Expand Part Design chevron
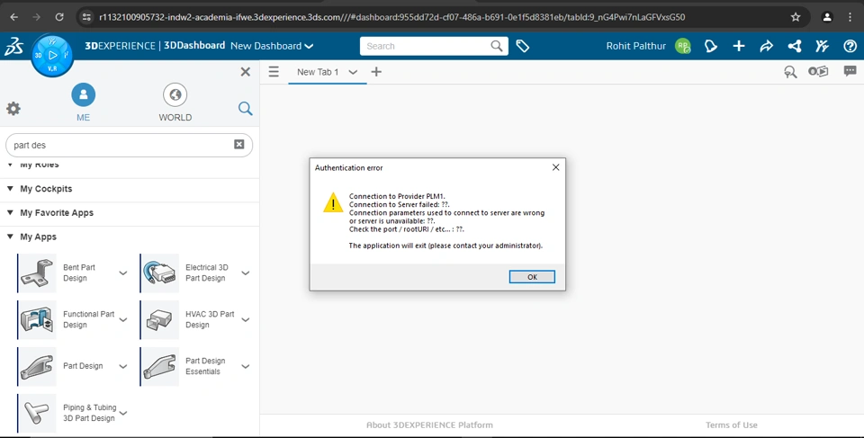 click(x=123, y=367)
